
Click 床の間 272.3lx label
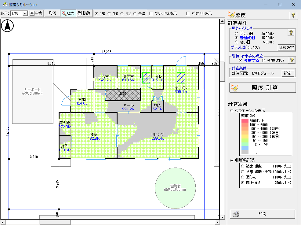(x=65, y=125)
